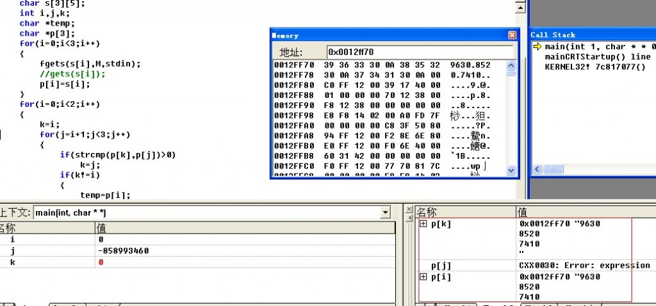Click the code line for(i=0;i<2;i++)
Image resolution: width=656 pixels, height=306 pixels.
[x=60, y=104]
